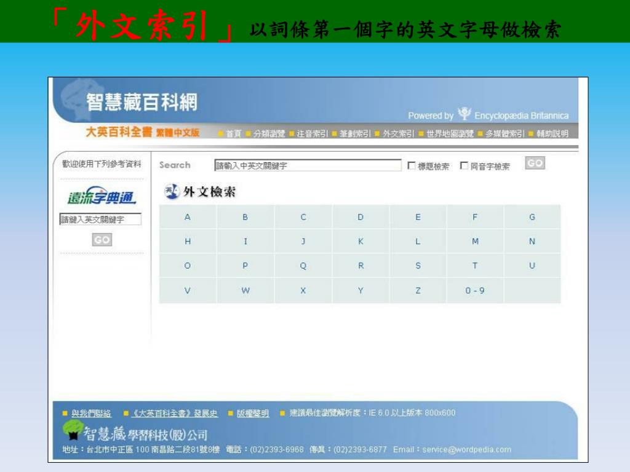The image size is (630, 472).
Task: Open the 注音索引 menu item
Action: pyautogui.click(x=312, y=133)
